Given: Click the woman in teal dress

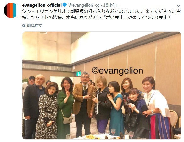Looking at the screenshot, I should click(x=116, y=108).
